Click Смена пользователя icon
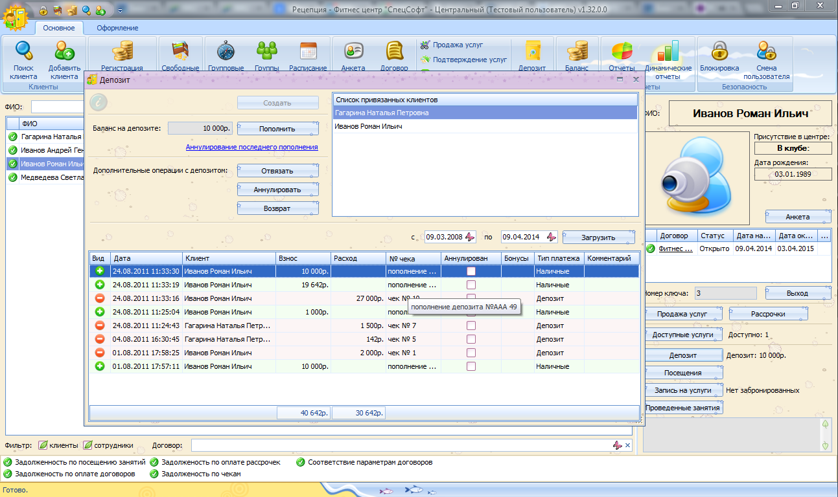838x497 pixels. tap(766, 51)
